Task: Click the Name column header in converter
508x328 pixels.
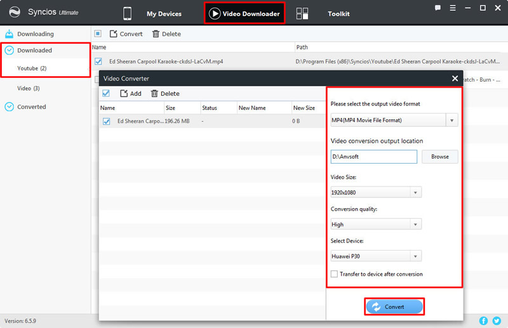Action: pyautogui.click(x=107, y=108)
